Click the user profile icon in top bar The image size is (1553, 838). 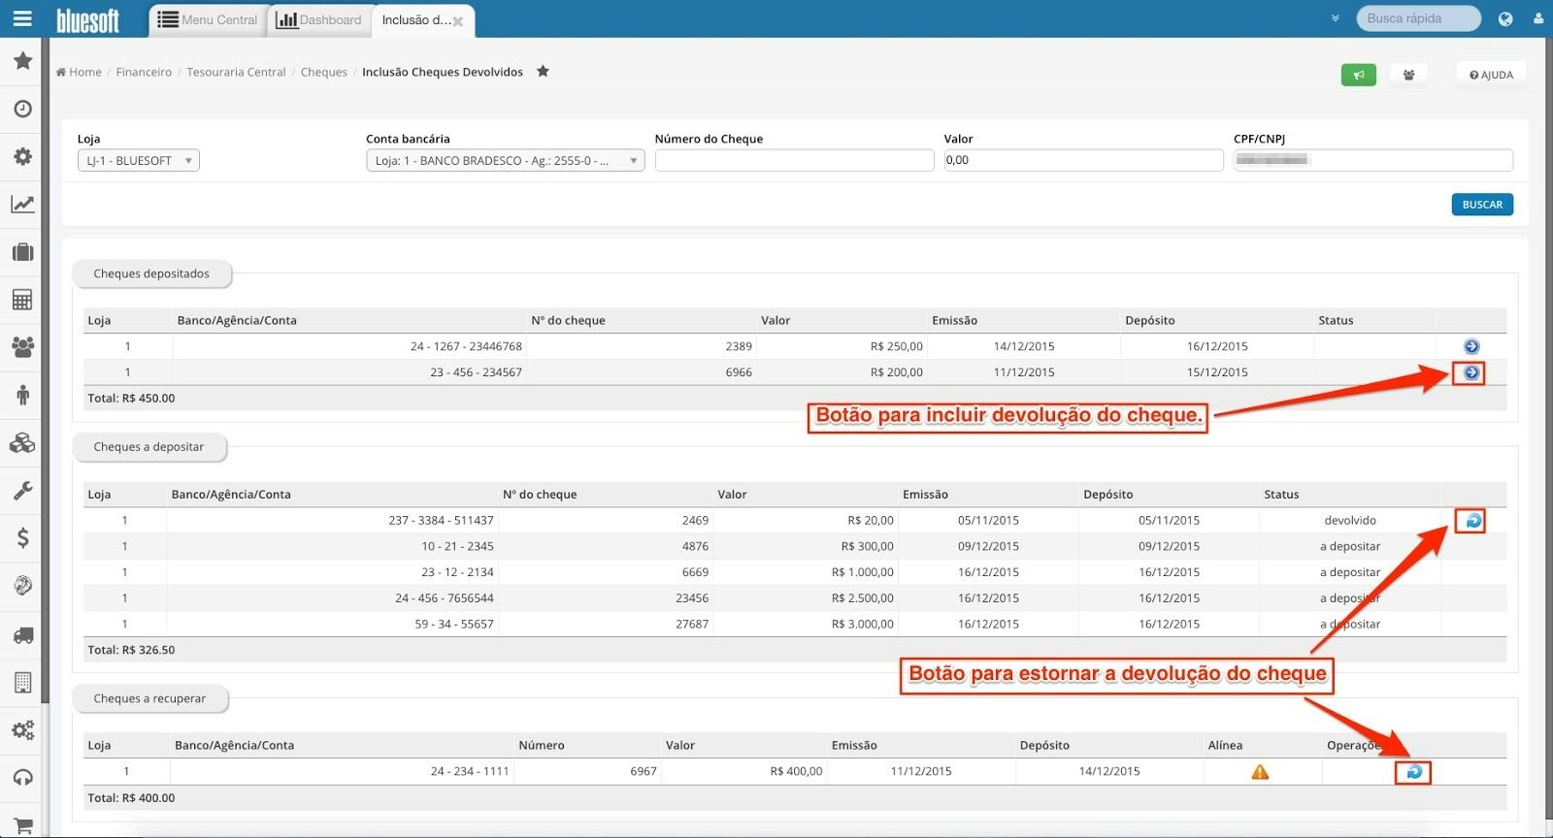(1538, 18)
